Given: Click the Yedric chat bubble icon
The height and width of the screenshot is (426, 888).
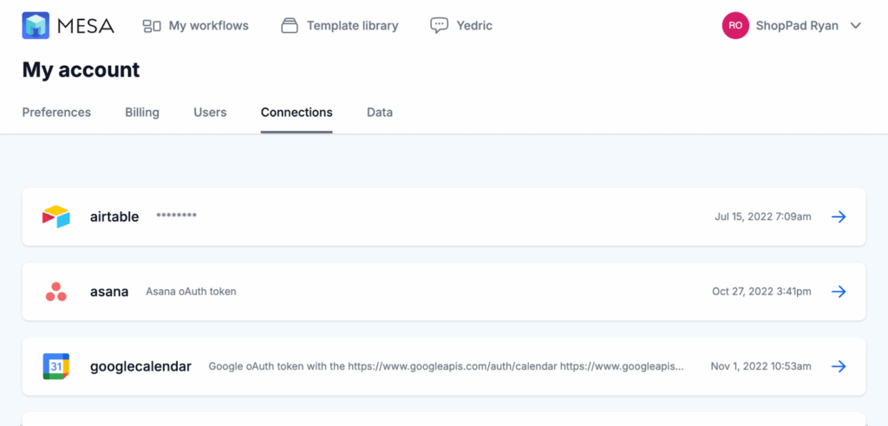Looking at the screenshot, I should (x=439, y=26).
